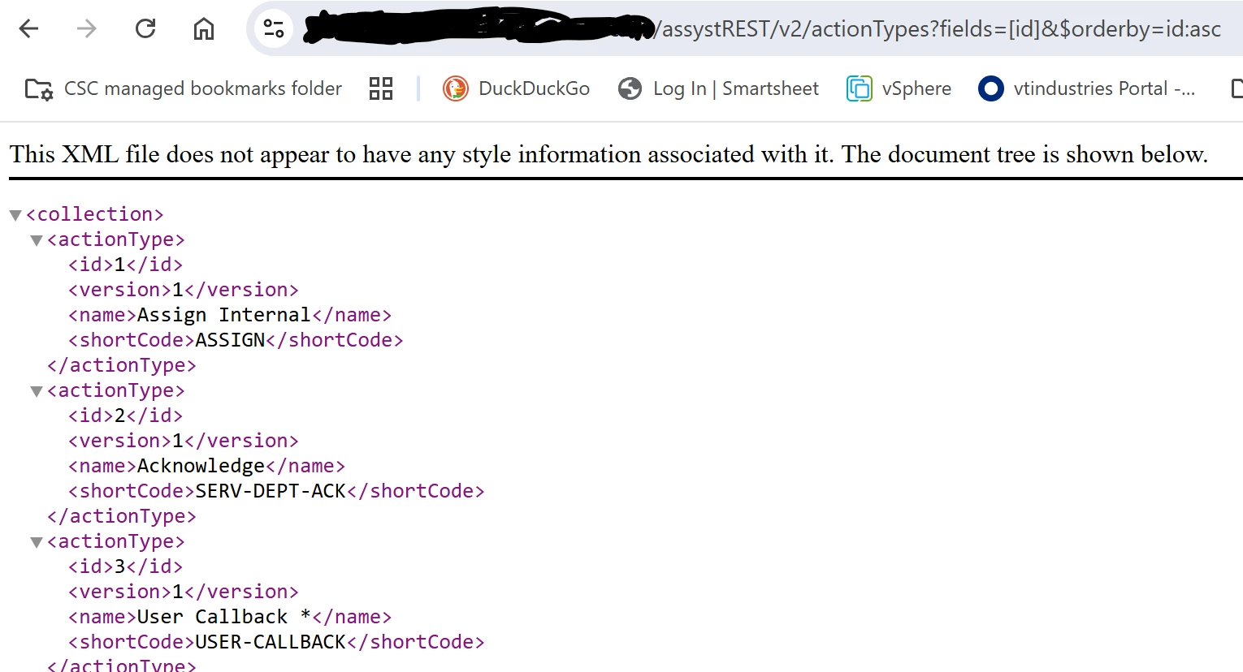
Task: Go to the home page icon
Action: [204, 29]
